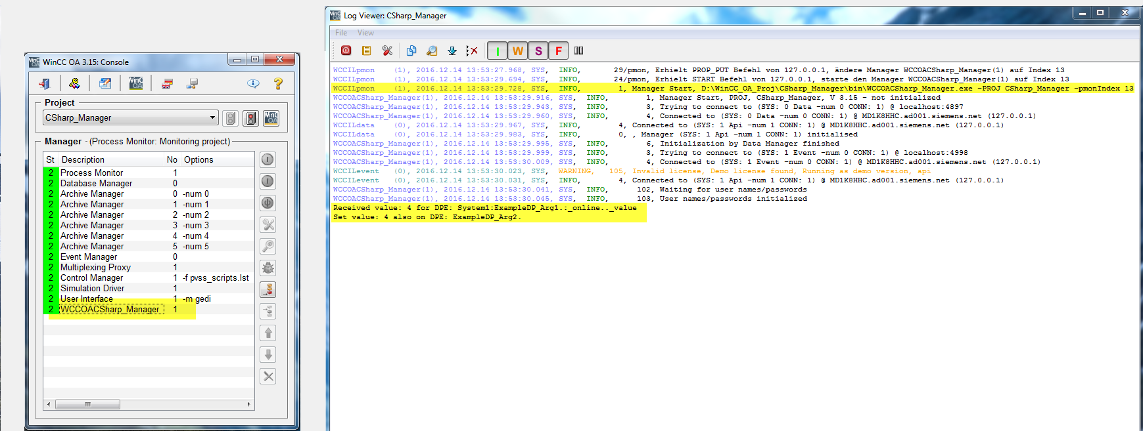
Task: Click the yellow question mark help icon
Action: pos(278,83)
